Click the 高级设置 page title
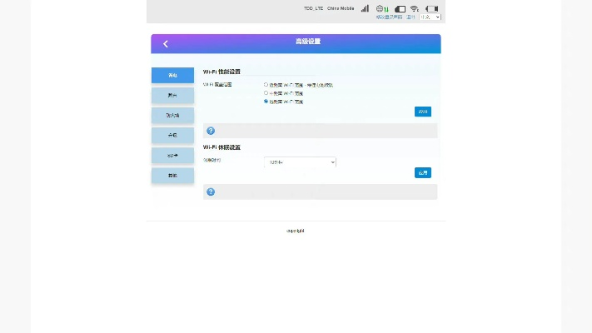Image resolution: width=592 pixels, height=333 pixels. [x=308, y=41]
